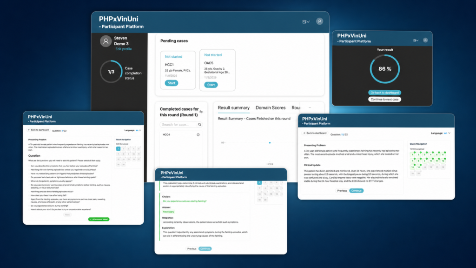Click Continue to next case button
This screenshot has height=268, width=476.
pyautogui.click(x=384, y=100)
